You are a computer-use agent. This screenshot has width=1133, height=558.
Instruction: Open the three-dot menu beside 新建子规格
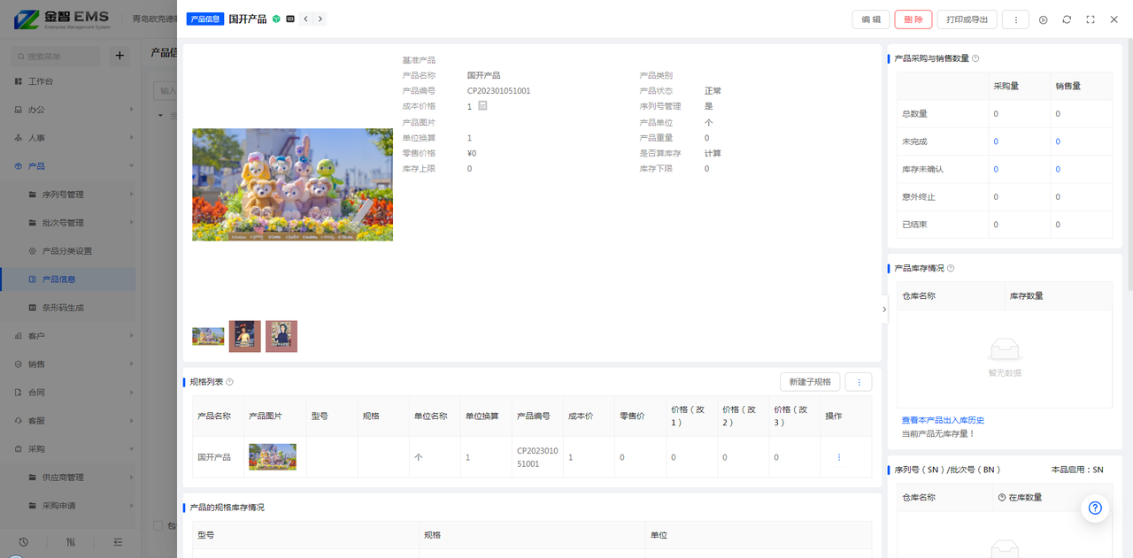tap(859, 382)
